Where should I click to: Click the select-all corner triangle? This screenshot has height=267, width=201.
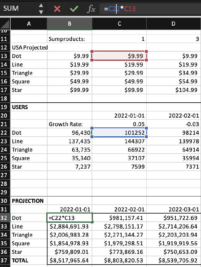(5, 24)
